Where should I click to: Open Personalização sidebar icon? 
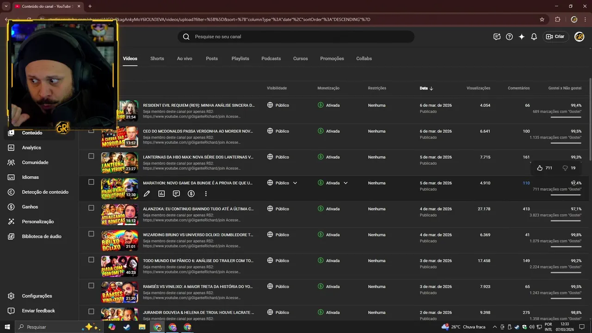[12, 222]
